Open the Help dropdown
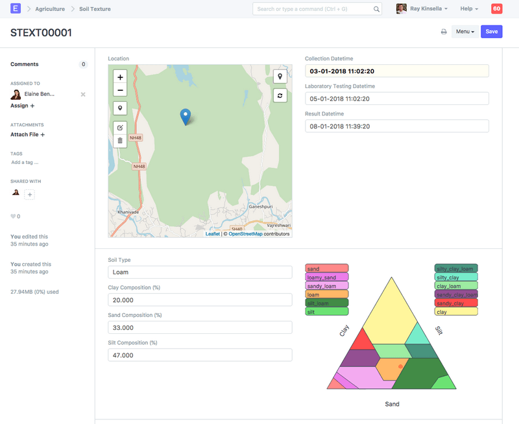519x424 pixels. [469, 9]
